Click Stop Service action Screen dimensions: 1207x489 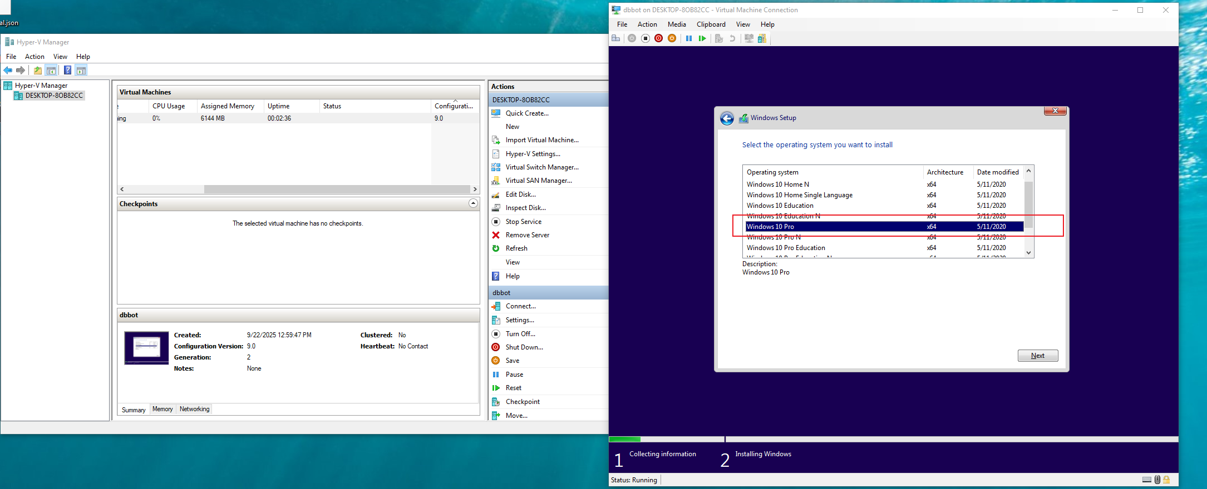[x=524, y=222]
